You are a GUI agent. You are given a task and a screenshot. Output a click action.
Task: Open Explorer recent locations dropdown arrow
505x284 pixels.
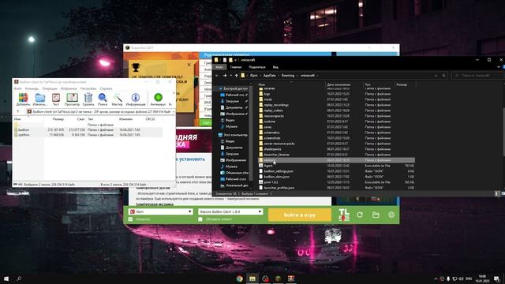[230, 76]
